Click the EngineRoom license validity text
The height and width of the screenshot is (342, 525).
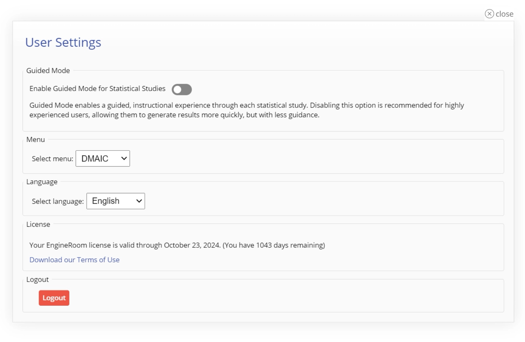177,245
